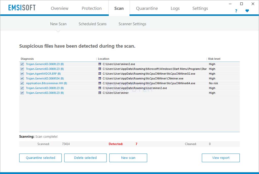Maximize the Emsisoft window
Screen dimensions: 259x174
pos(242,4)
